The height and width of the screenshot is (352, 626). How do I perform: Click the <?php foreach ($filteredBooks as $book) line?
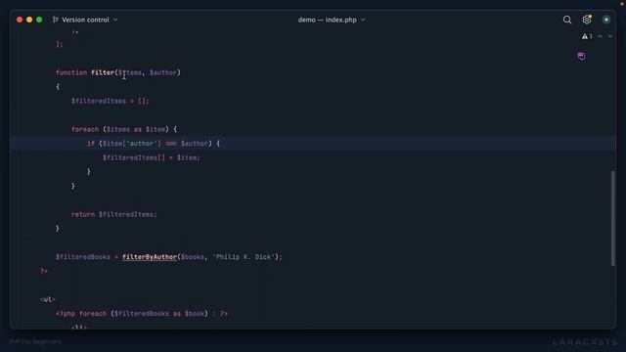point(141,313)
